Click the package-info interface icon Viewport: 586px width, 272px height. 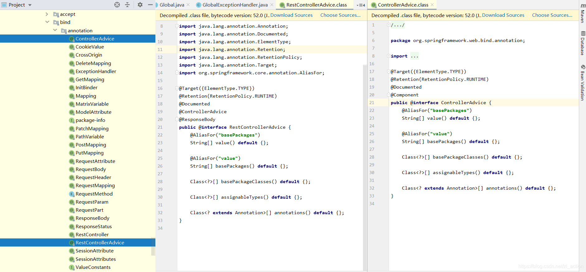pyautogui.click(x=72, y=120)
